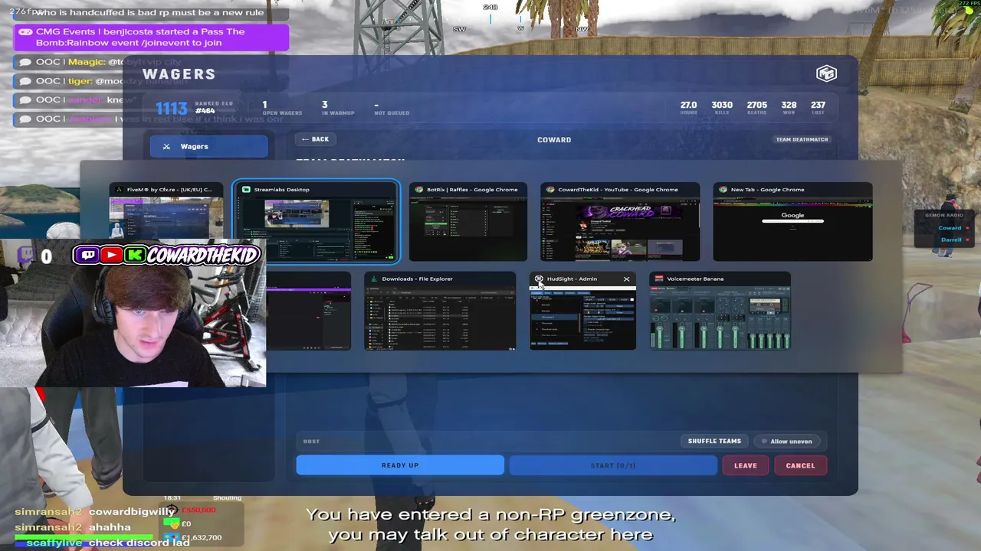981x551 pixels.
Task: Click the YouTube icon on stream overlay
Action: 111,255
